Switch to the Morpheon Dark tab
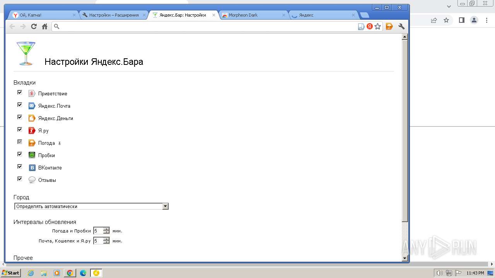The width and height of the screenshot is (495, 278). tap(253, 15)
